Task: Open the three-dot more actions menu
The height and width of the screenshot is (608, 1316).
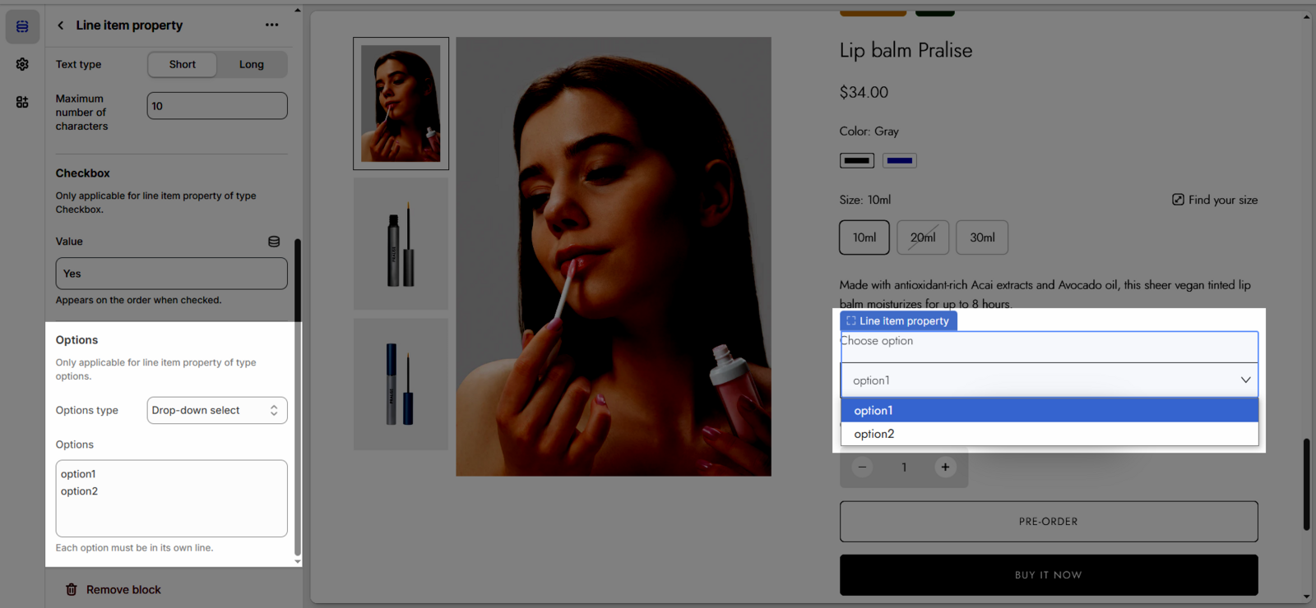Action: (271, 25)
